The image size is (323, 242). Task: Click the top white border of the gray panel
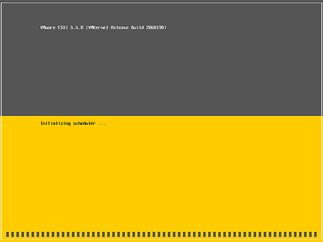click(161, 3)
